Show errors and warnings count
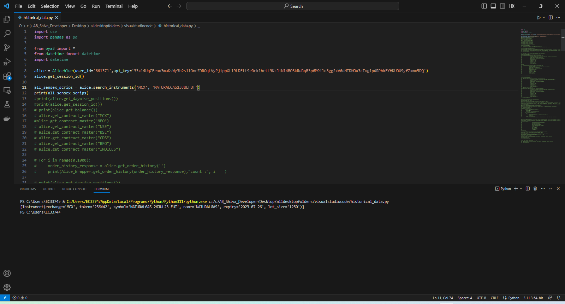 (x=20, y=298)
